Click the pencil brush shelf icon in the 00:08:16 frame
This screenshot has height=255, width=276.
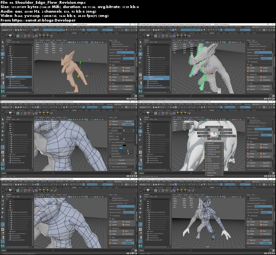click(x=55, y=190)
